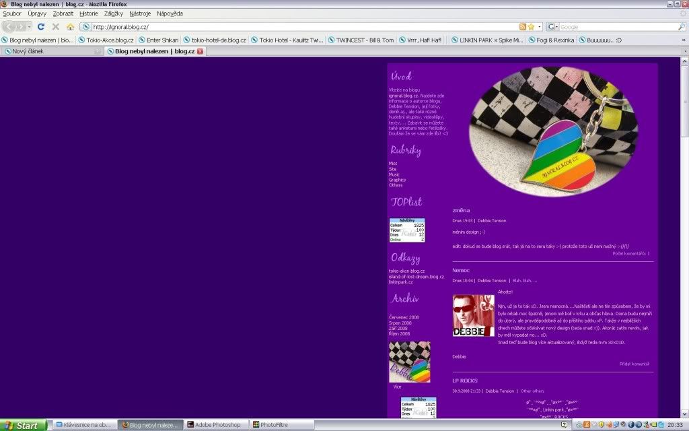This screenshot has height=431, width=689.
Task: Click the Windows Start button
Action: click(x=24, y=425)
